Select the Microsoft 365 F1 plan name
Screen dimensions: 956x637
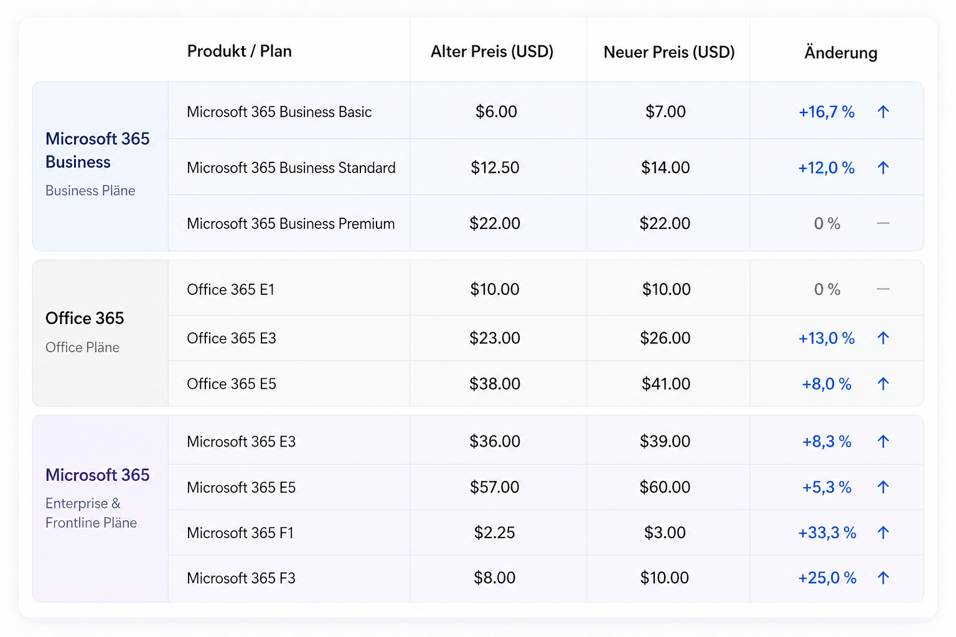click(x=240, y=532)
